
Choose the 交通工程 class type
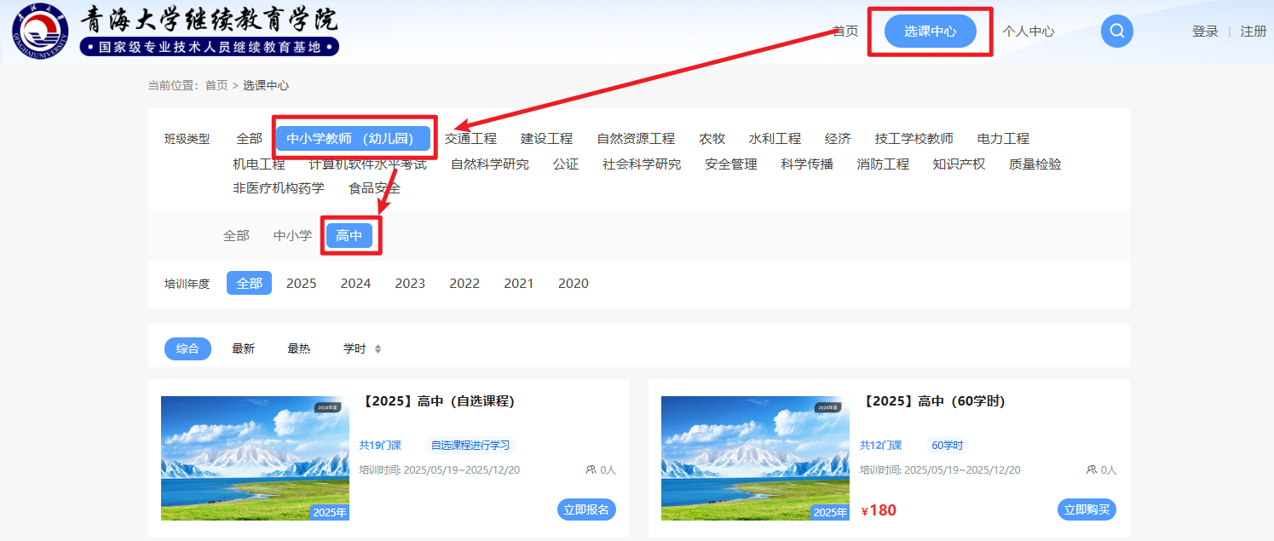470,139
